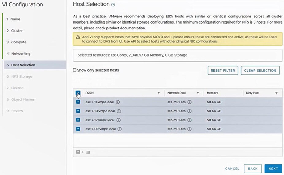Click Next to proceed to NFS Storage
This screenshot has height=175, width=284.
click(273, 169)
